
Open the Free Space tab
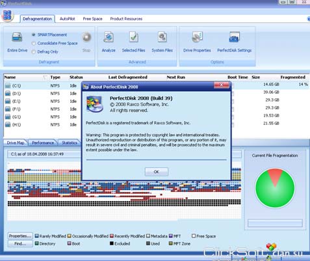[x=92, y=19]
